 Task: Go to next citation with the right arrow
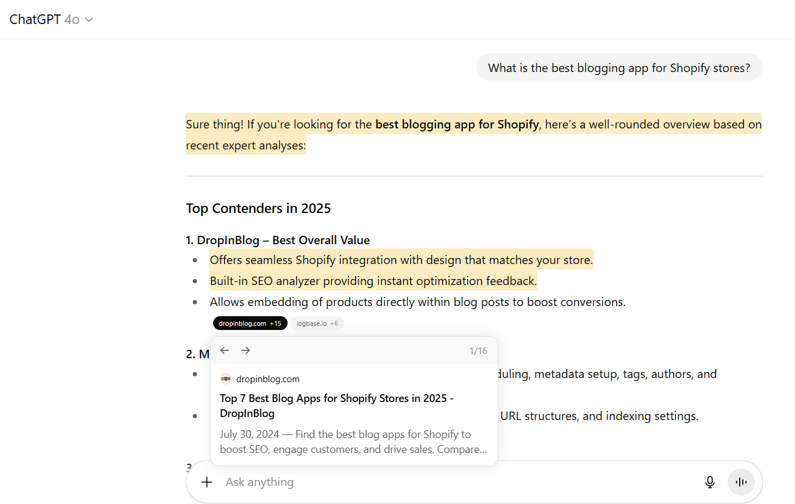[x=246, y=350]
